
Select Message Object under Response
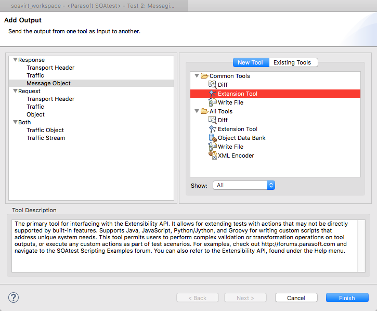point(48,83)
